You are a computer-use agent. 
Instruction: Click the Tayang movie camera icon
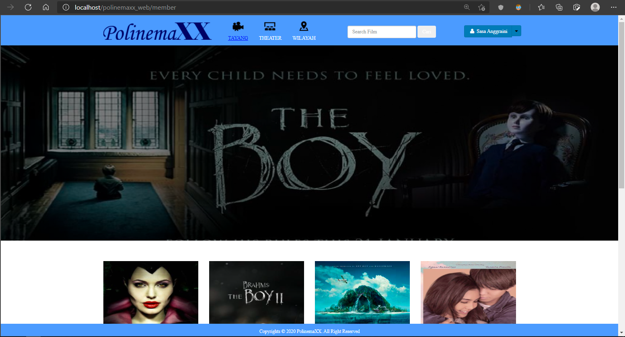click(x=238, y=27)
